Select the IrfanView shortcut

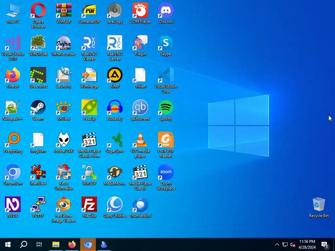(38, 175)
